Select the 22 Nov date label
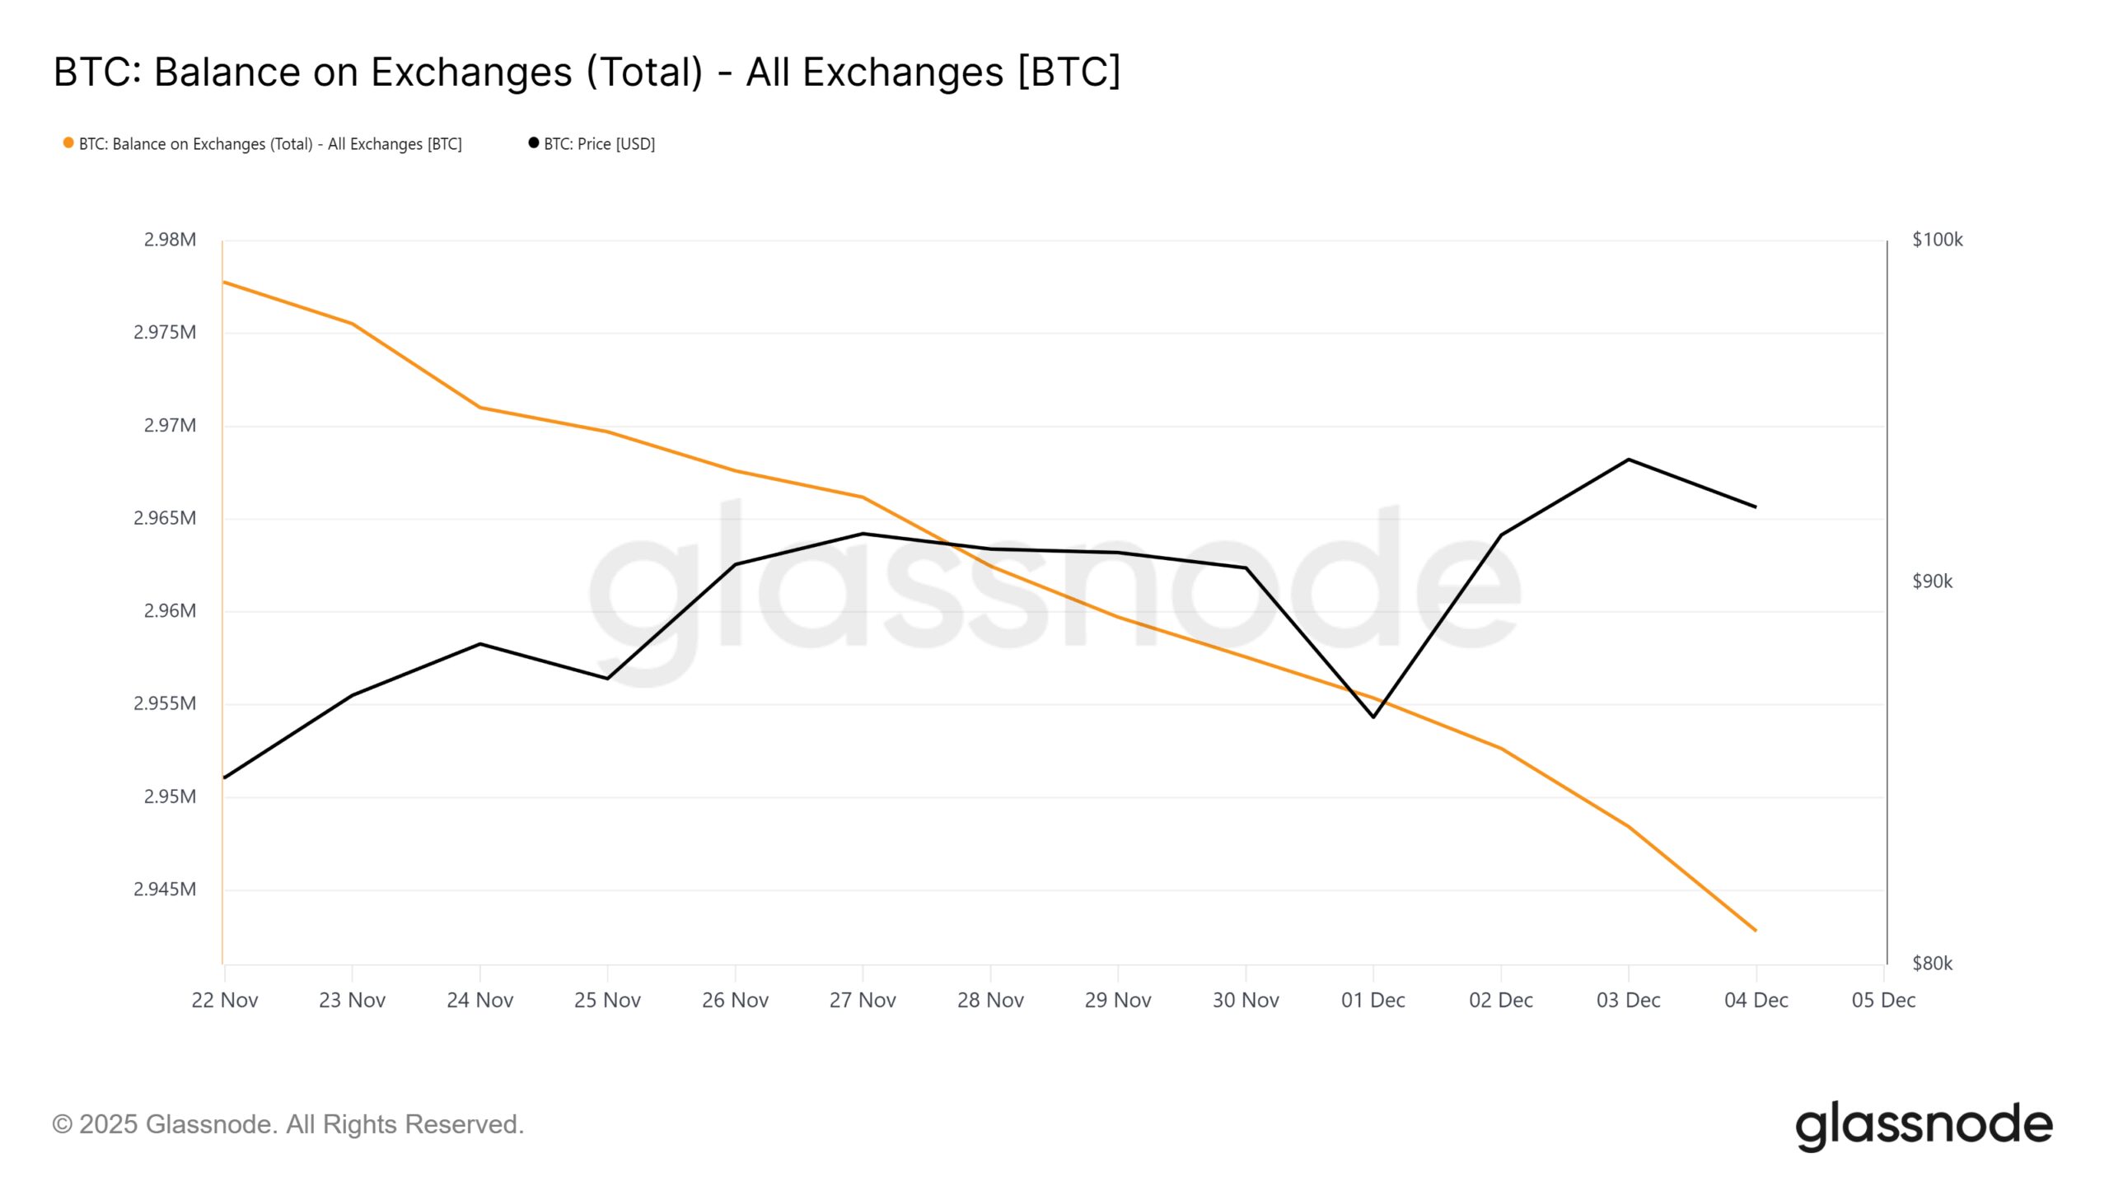Image resolution: width=2109 pixels, height=1186 pixels. click(224, 1000)
